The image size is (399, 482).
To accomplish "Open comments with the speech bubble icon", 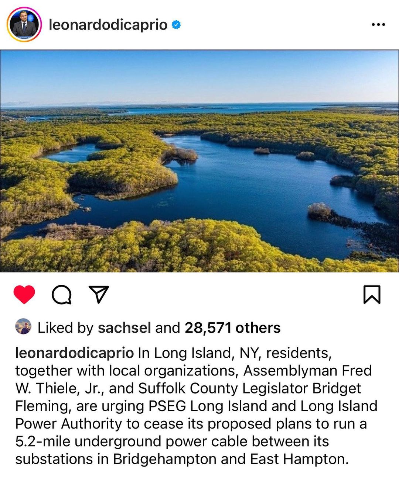I will 61,295.
